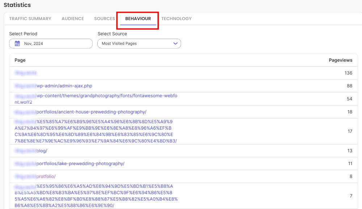Click the Page column header
Image resolution: width=362 pixels, height=209 pixels.
pyautogui.click(x=20, y=60)
